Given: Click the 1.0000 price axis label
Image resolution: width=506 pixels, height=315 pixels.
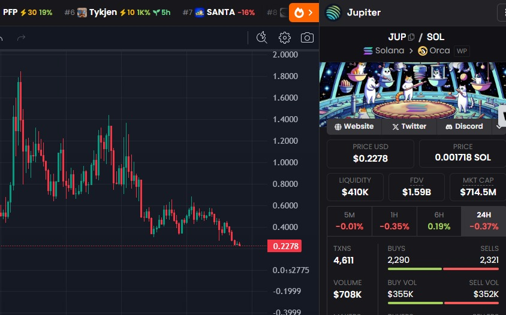Looking at the screenshot, I should (285, 162).
